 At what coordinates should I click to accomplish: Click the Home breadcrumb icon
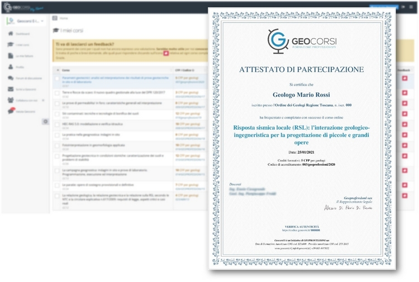pyautogui.click(x=55, y=18)
